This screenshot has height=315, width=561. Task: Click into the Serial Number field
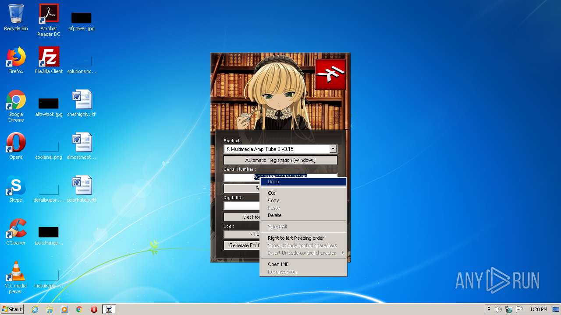241,177
